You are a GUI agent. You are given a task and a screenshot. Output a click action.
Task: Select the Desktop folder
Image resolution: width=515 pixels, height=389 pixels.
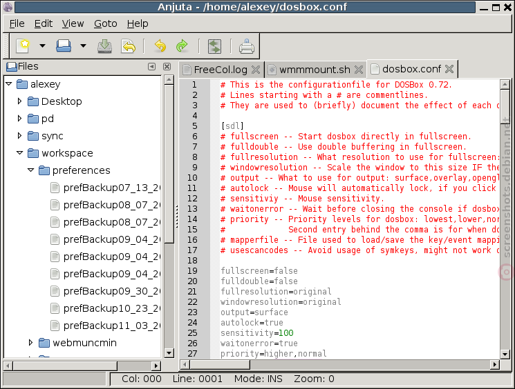pos(62,101)
